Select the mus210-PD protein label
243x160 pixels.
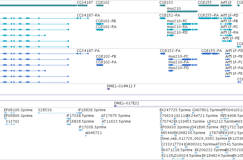178,68
